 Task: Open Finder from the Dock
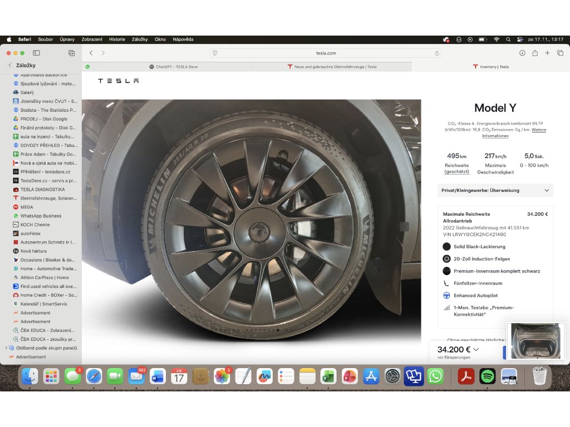30,376
